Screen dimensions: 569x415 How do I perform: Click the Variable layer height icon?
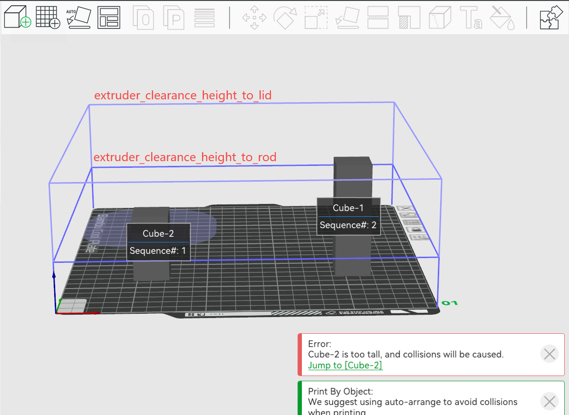pyautogui.click(x=205, y=18)
